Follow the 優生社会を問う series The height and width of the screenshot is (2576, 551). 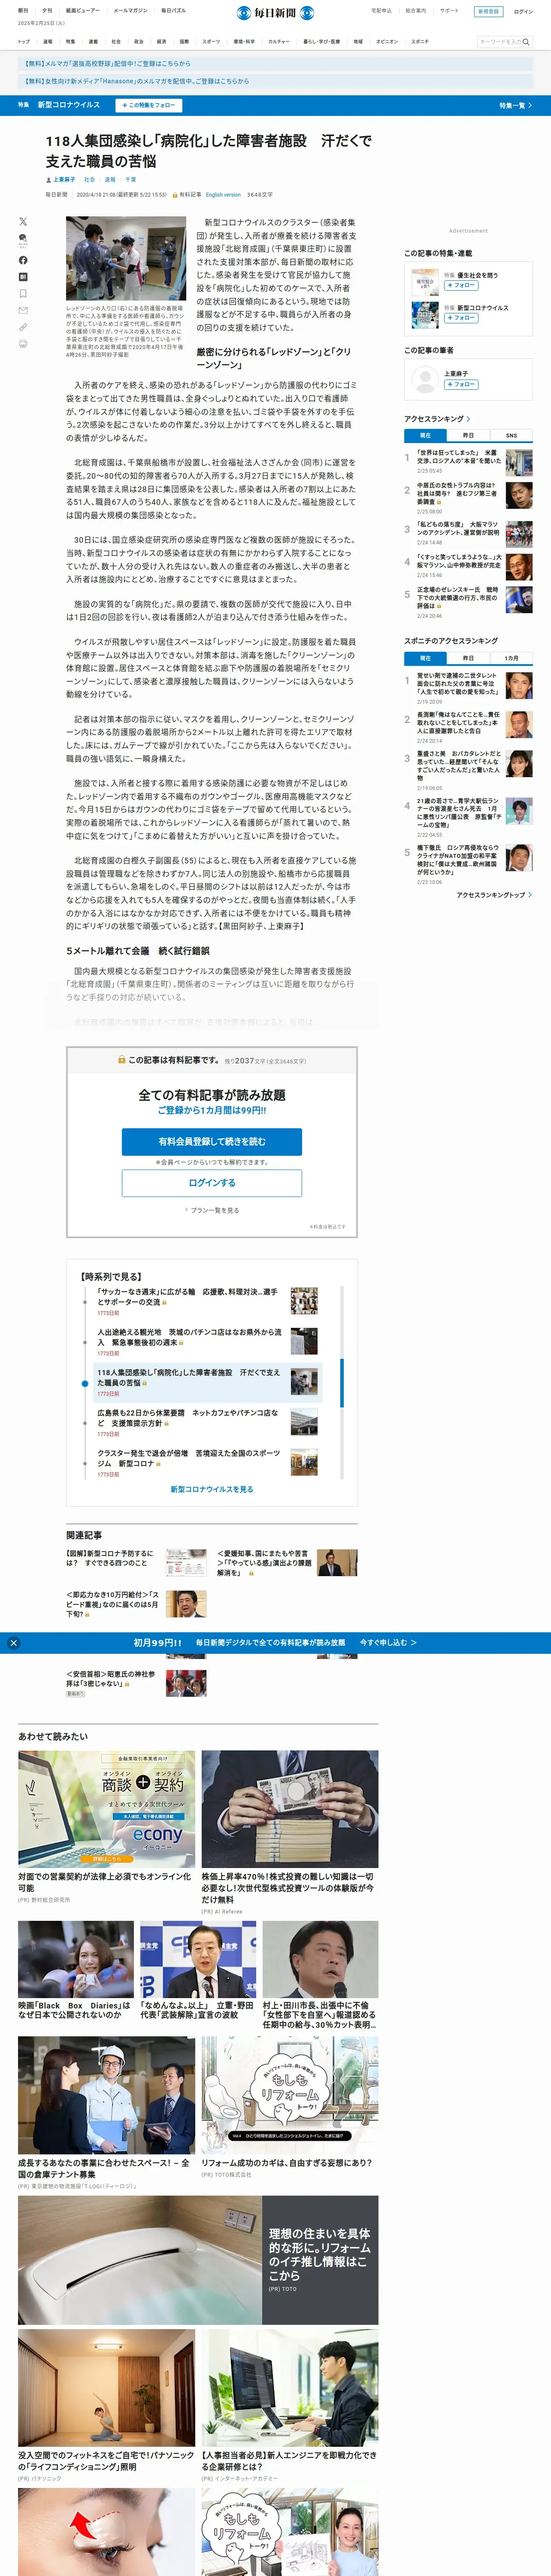pyautogui.click(x=461, y=285)
